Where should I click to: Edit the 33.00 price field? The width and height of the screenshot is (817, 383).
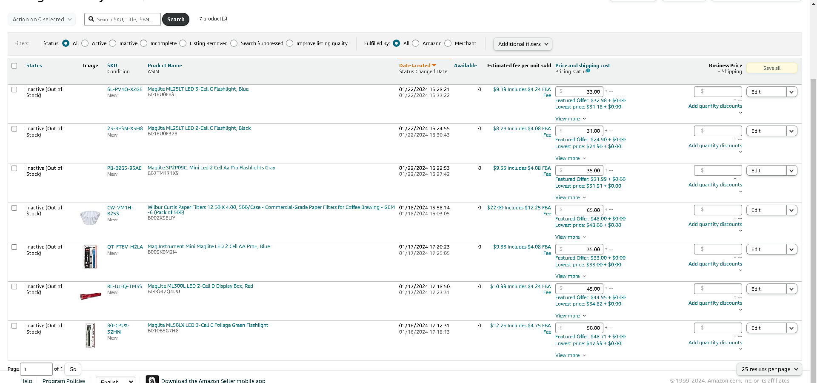coord(579,91)
